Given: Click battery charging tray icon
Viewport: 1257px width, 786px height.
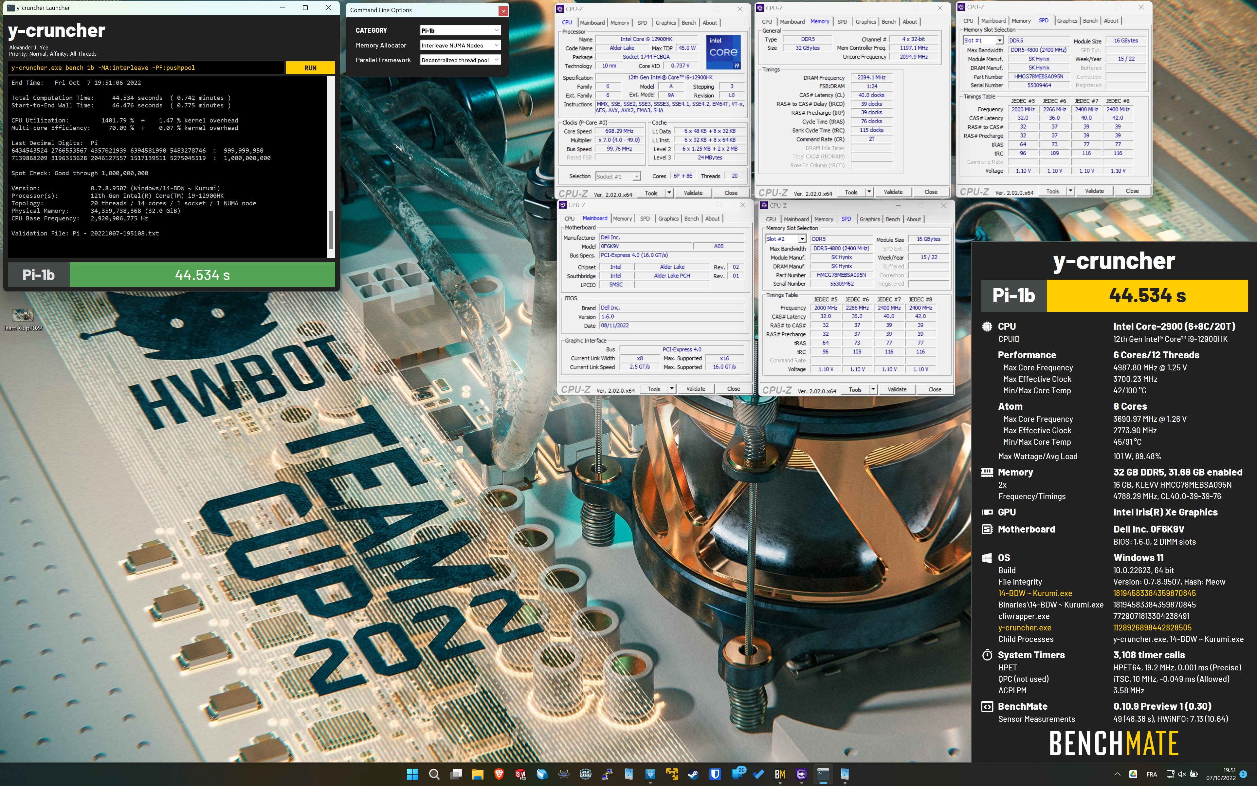Looking at the screenshot, I should (x=1193, y=774).
